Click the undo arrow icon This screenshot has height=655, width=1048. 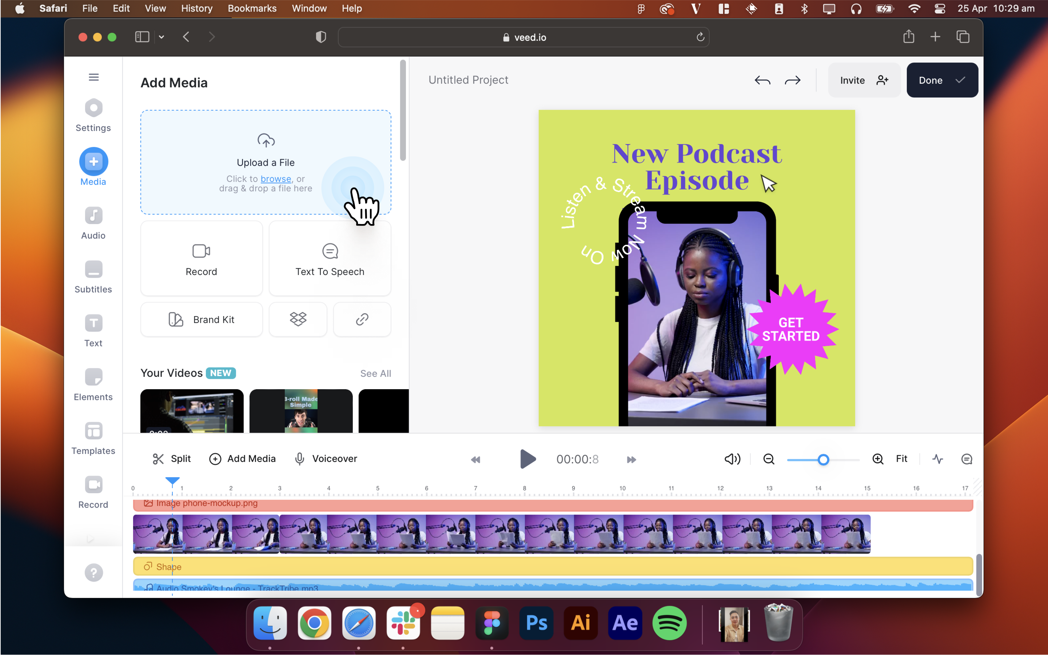pos(762,80)
